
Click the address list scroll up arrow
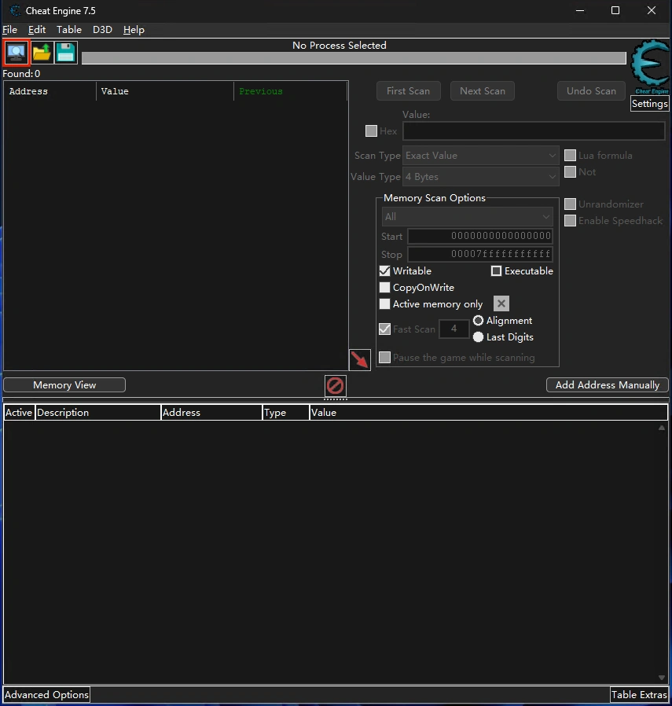click(662, 428)
